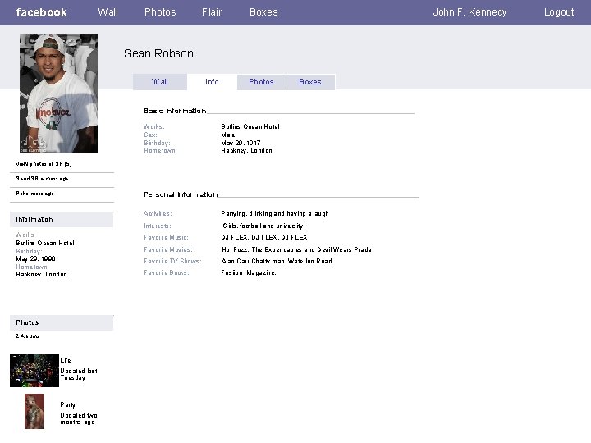Click the Favorite Music value DJ FLEX
The image size is (591, 443).
pos(264,237)
